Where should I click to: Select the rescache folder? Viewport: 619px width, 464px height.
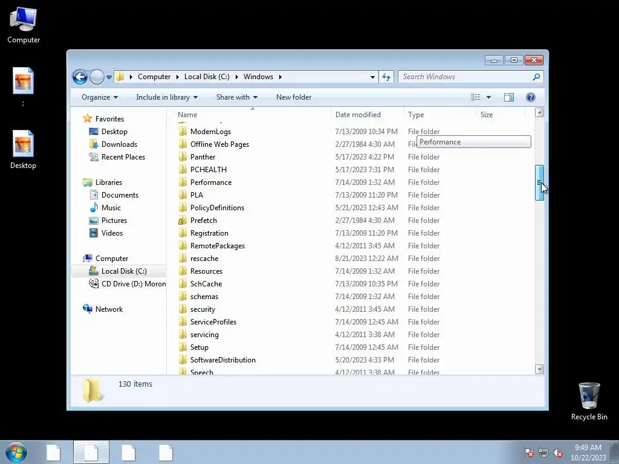click(x=204, y=259)
